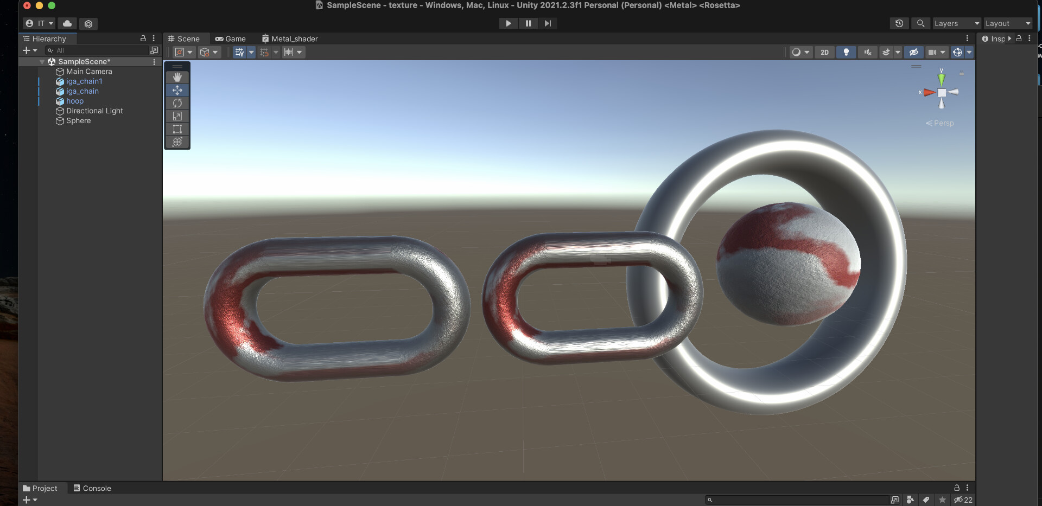This screenshot has height=506, width=1042.
Task: Select iga_chain1 in the Hierarchy
Action: (84, 81)
